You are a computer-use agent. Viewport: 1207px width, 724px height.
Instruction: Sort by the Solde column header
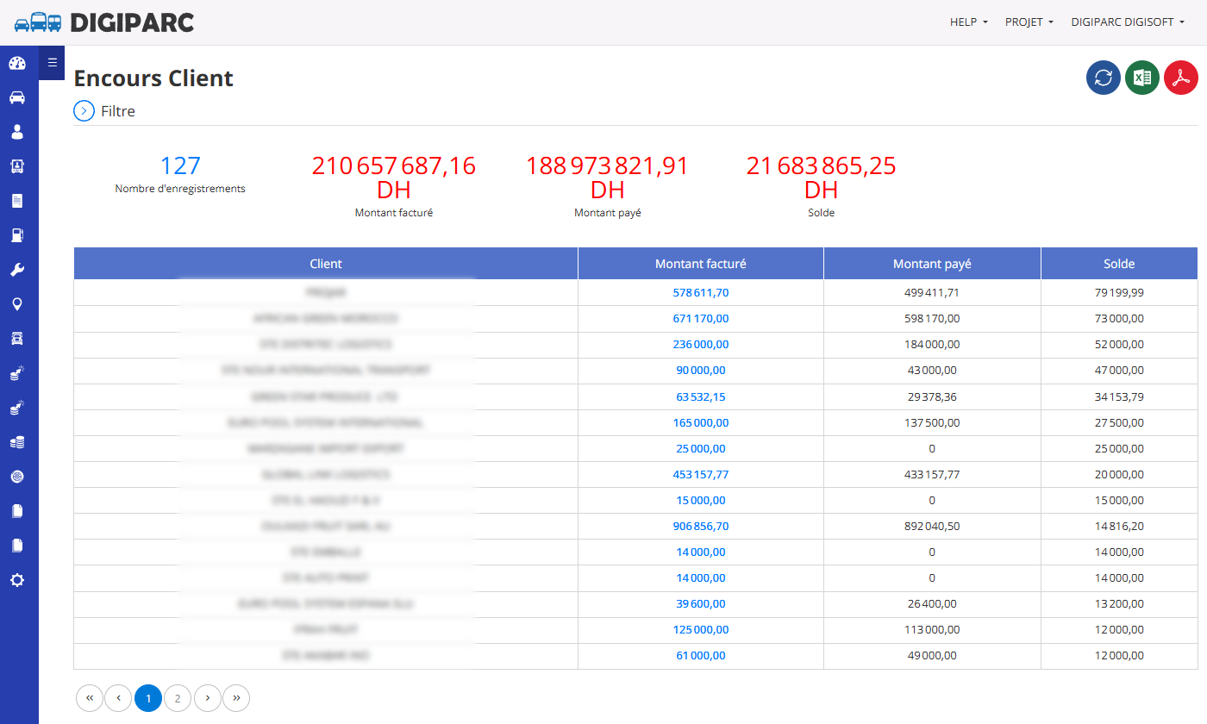pyautogui.click(x=1119, y=264)
